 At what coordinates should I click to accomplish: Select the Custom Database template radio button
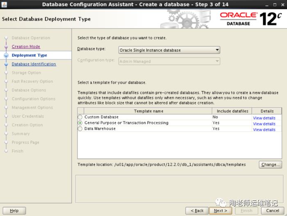[80, 117]
